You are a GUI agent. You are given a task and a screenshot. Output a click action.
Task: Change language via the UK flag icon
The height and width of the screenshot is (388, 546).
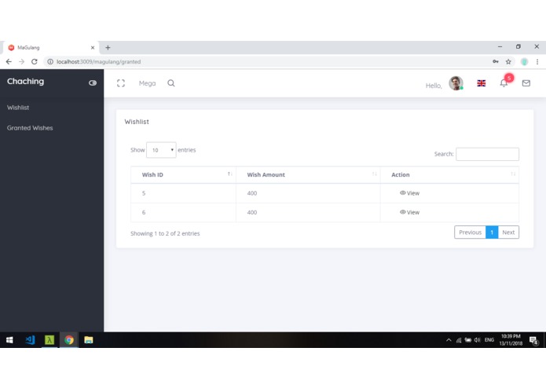(x=482, y=83)
